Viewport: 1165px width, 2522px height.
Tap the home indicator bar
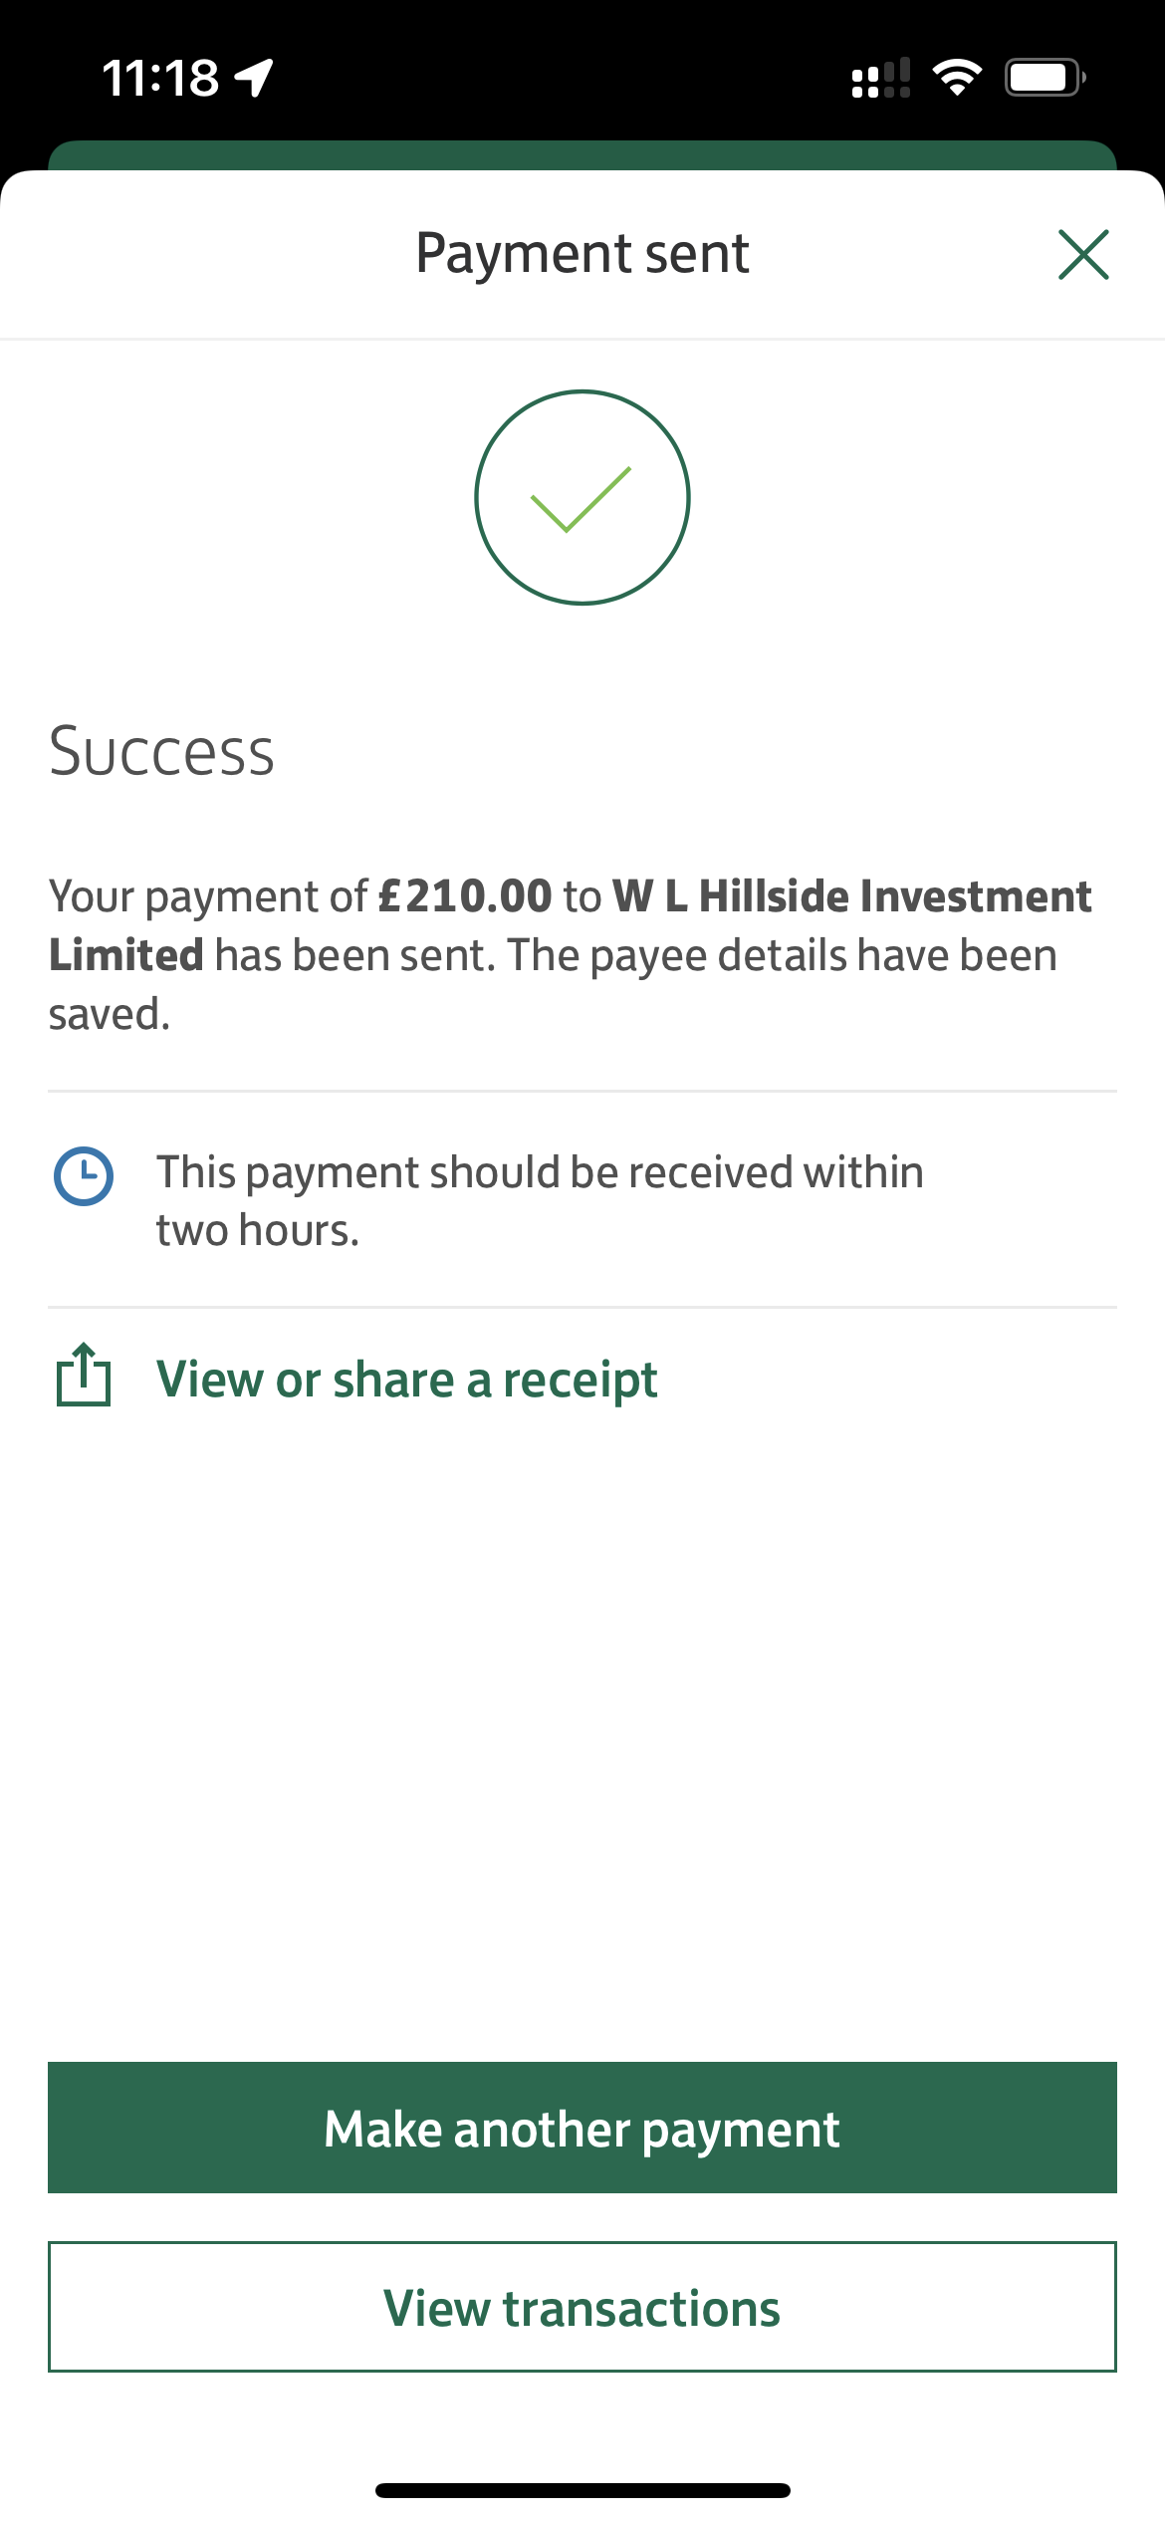pos(582,2490)
